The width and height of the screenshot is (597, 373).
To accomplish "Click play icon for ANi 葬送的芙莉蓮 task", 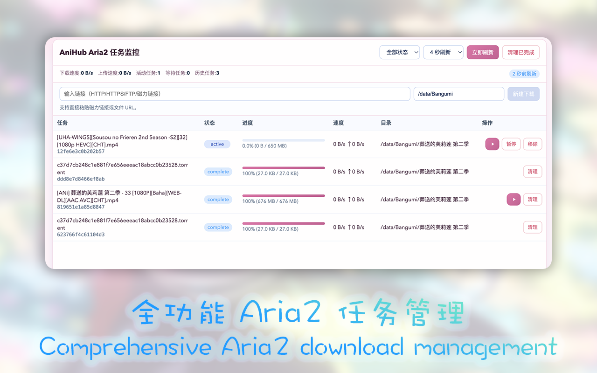I will 514,200.
